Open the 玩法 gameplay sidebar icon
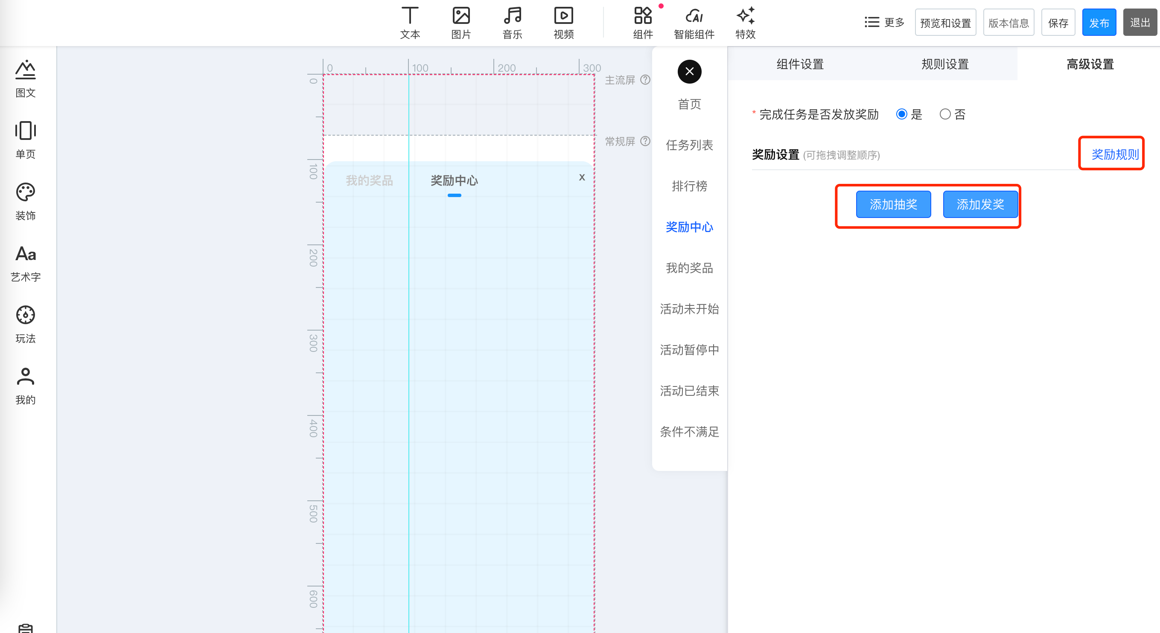Screen dimensions: 1160x633 tap(25, 316)
